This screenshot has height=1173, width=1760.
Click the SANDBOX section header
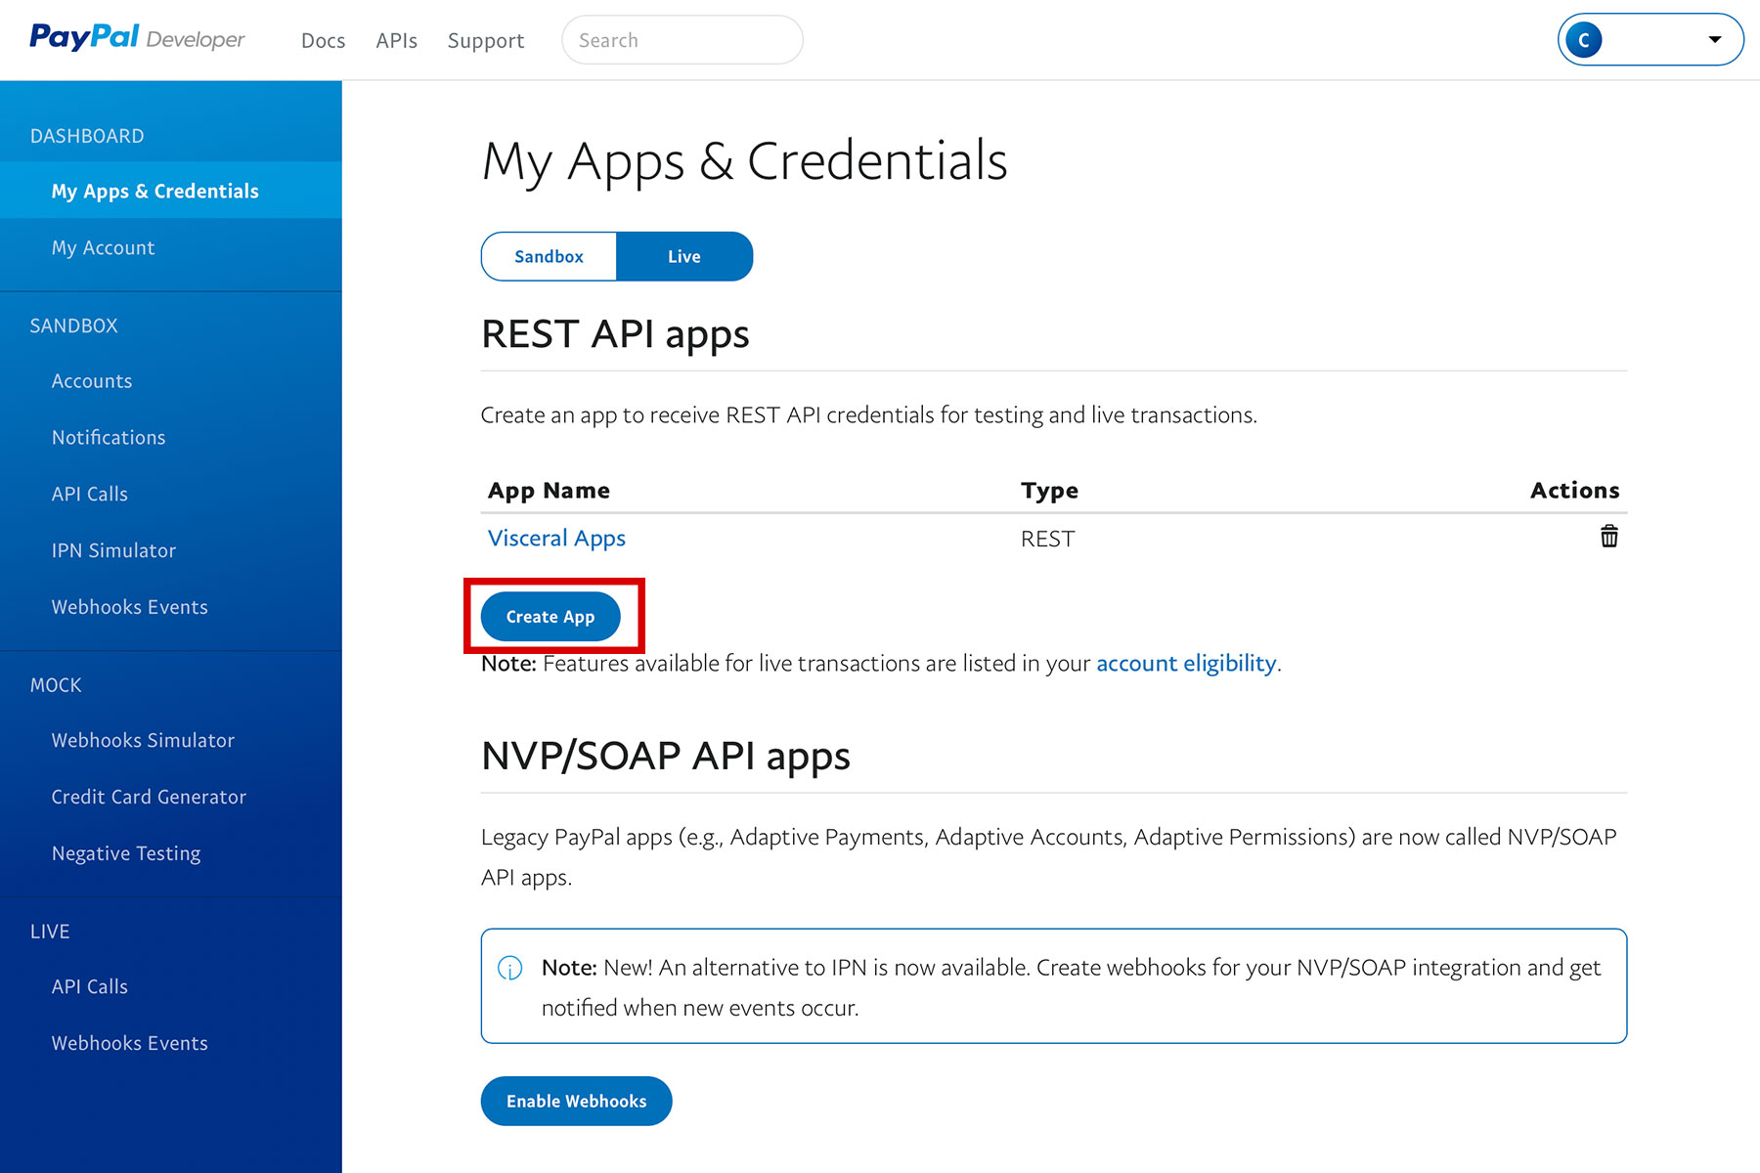(73, 326)
